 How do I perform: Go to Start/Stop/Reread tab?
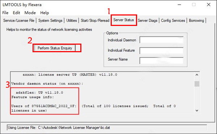click(x=95, y=21)
